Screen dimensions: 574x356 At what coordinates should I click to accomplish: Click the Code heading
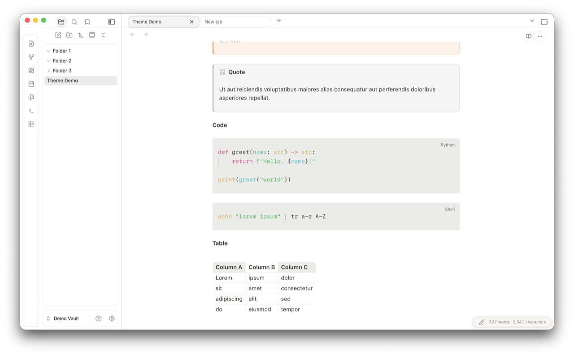point(220,125)
